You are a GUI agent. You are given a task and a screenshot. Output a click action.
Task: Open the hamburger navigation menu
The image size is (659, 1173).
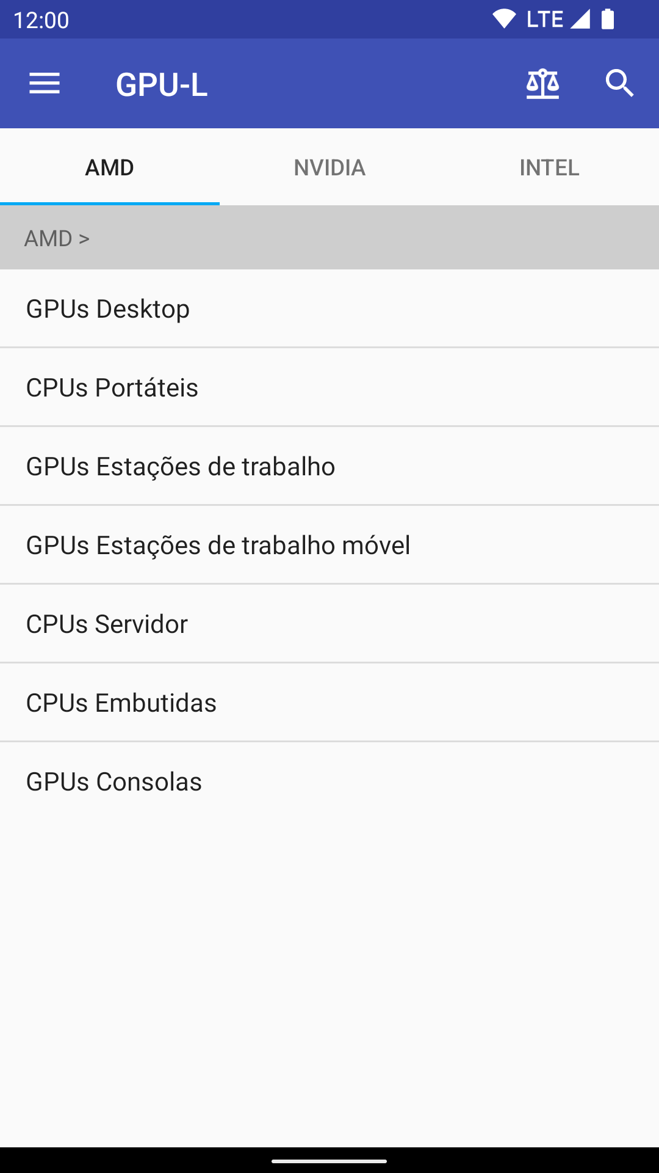pyautogui.click(x=45, y=84)
